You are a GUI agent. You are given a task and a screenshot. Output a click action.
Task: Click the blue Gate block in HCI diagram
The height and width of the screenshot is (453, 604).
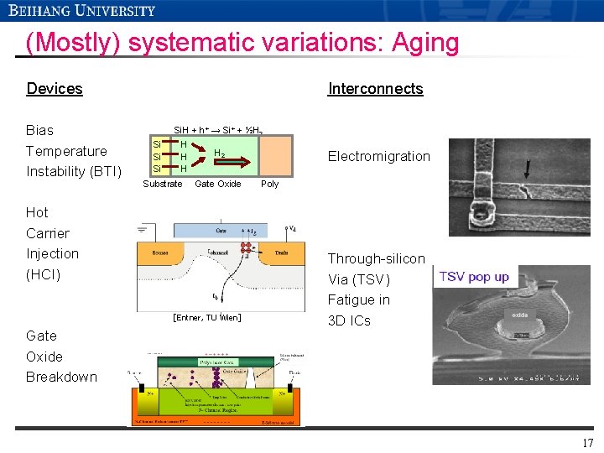tap(221, 231)
